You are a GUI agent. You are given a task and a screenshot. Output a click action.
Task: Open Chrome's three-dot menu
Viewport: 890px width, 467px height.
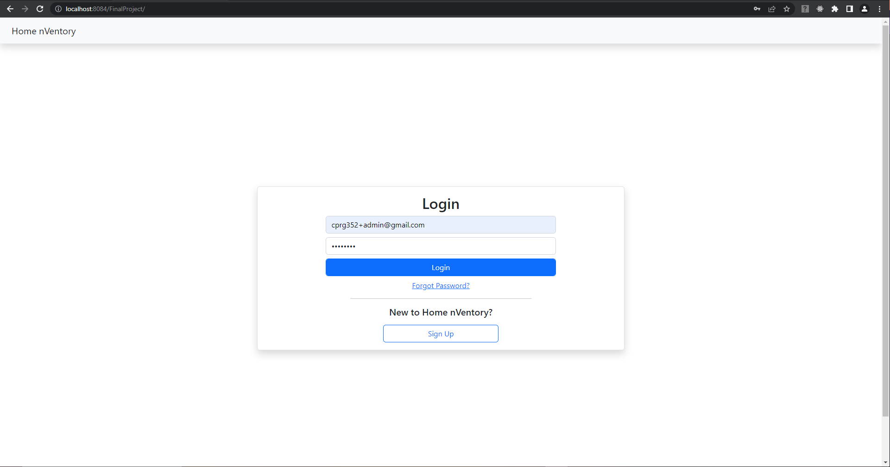pyautogui.click(x=879, y=9)
